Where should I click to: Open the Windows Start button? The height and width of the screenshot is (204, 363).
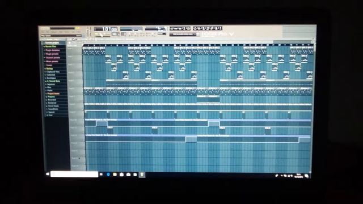tap(48, 174)
